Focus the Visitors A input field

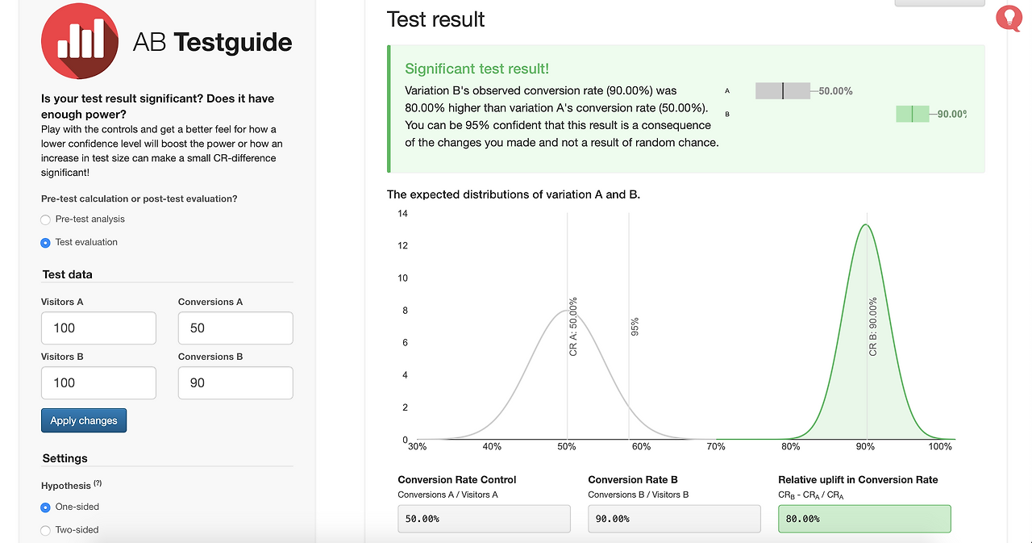point(98,328)
